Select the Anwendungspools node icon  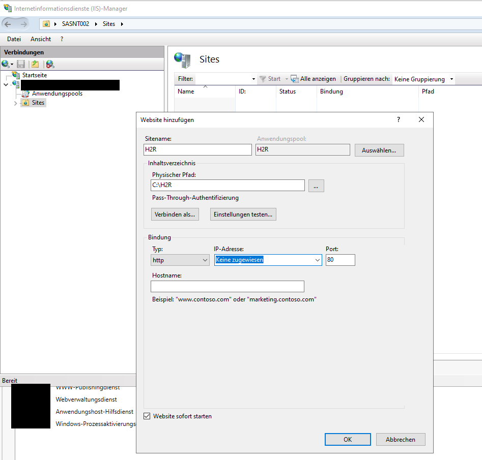26,94
